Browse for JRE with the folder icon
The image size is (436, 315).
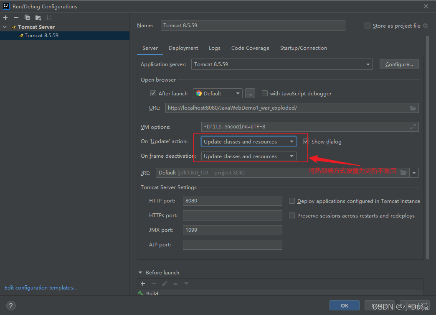pyautogui.click(x=403, y=173)
